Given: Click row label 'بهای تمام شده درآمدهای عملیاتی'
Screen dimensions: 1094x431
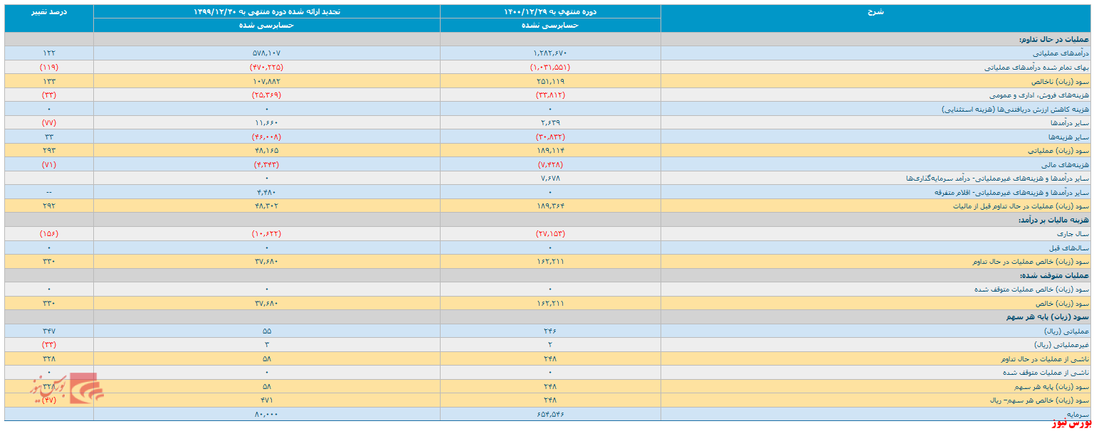Looking at the screenshot, I should [x=1037, y=67].
